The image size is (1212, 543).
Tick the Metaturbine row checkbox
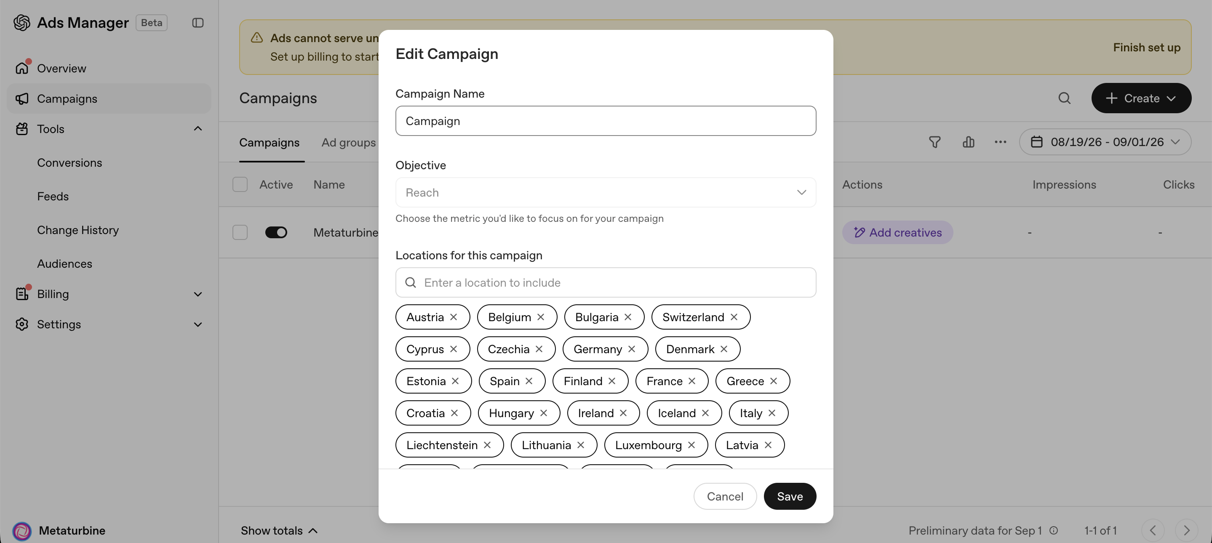click(240, 232)
